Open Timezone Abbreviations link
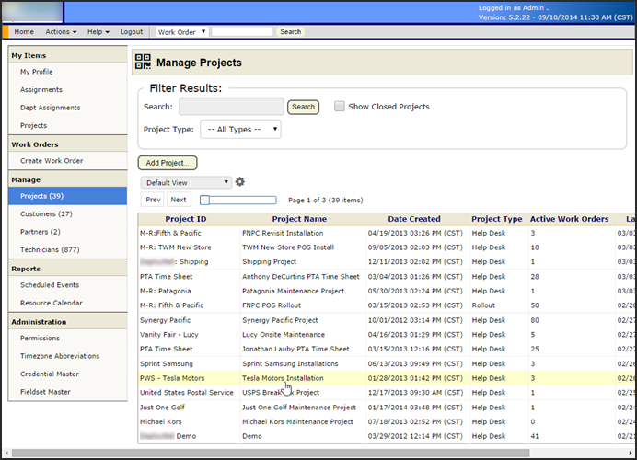This screenshot has width=637, height=460. 60,356
